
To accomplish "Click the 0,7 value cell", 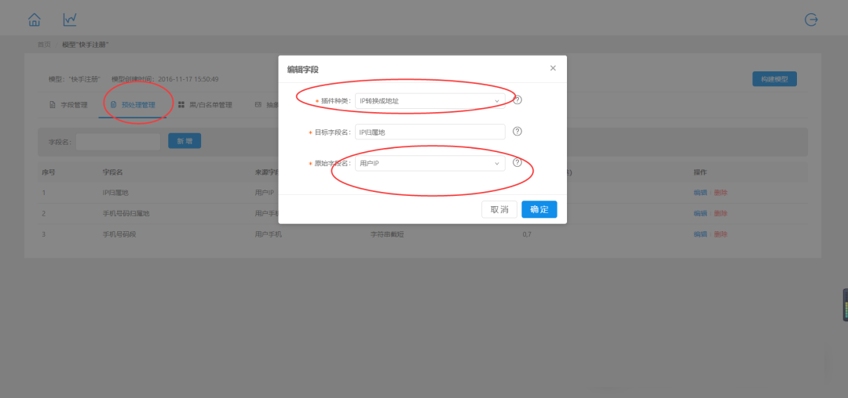I will [x=527, y=234].
